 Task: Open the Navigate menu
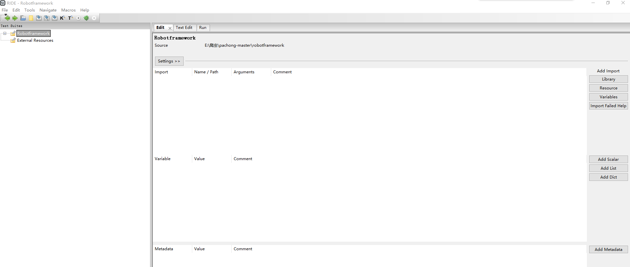(48, 10)
